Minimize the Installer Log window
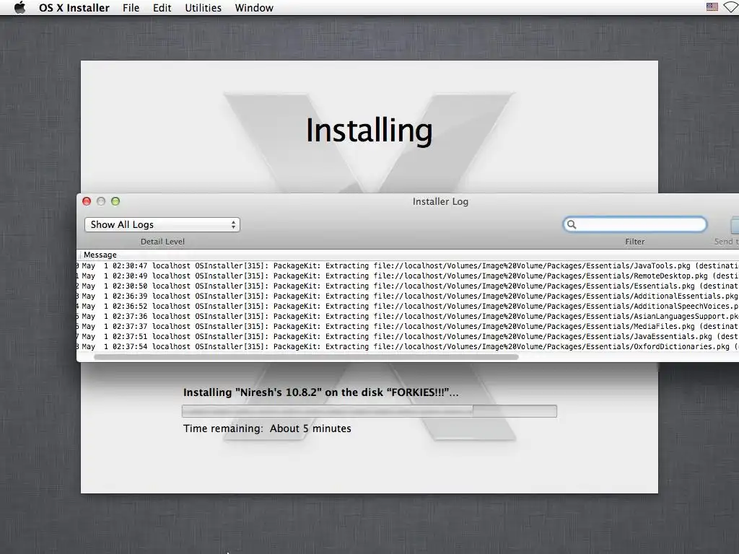 click(x=101, y=202)
